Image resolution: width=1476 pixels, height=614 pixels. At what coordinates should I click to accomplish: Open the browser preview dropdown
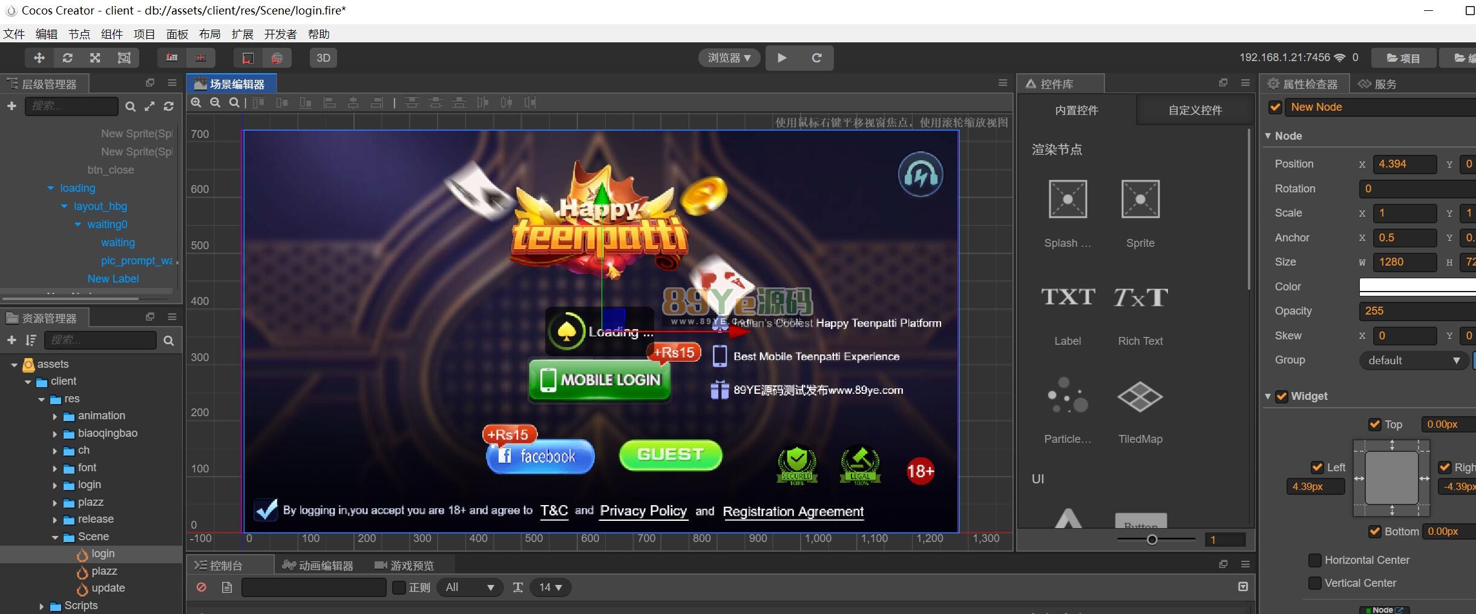729,57
